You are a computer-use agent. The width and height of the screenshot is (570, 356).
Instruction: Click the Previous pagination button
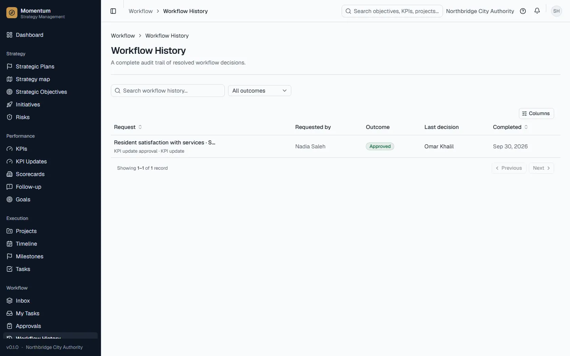pyautogui.click(x=509, y=168)
